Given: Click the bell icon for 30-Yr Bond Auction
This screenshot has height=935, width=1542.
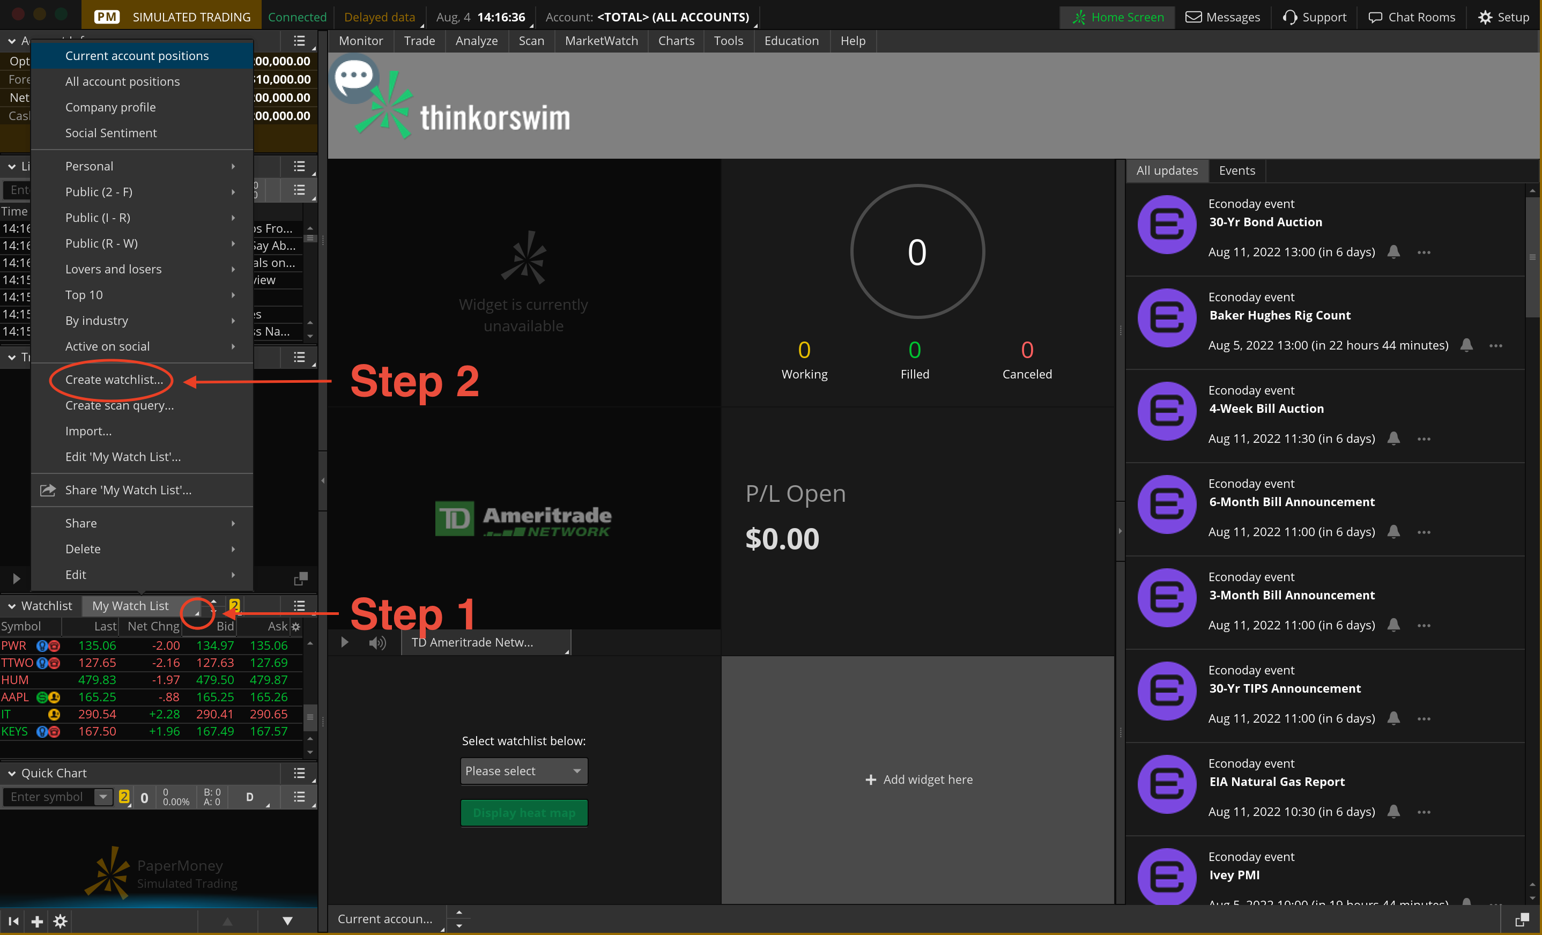Looking at the screenshot, I should coord(1393,251).
